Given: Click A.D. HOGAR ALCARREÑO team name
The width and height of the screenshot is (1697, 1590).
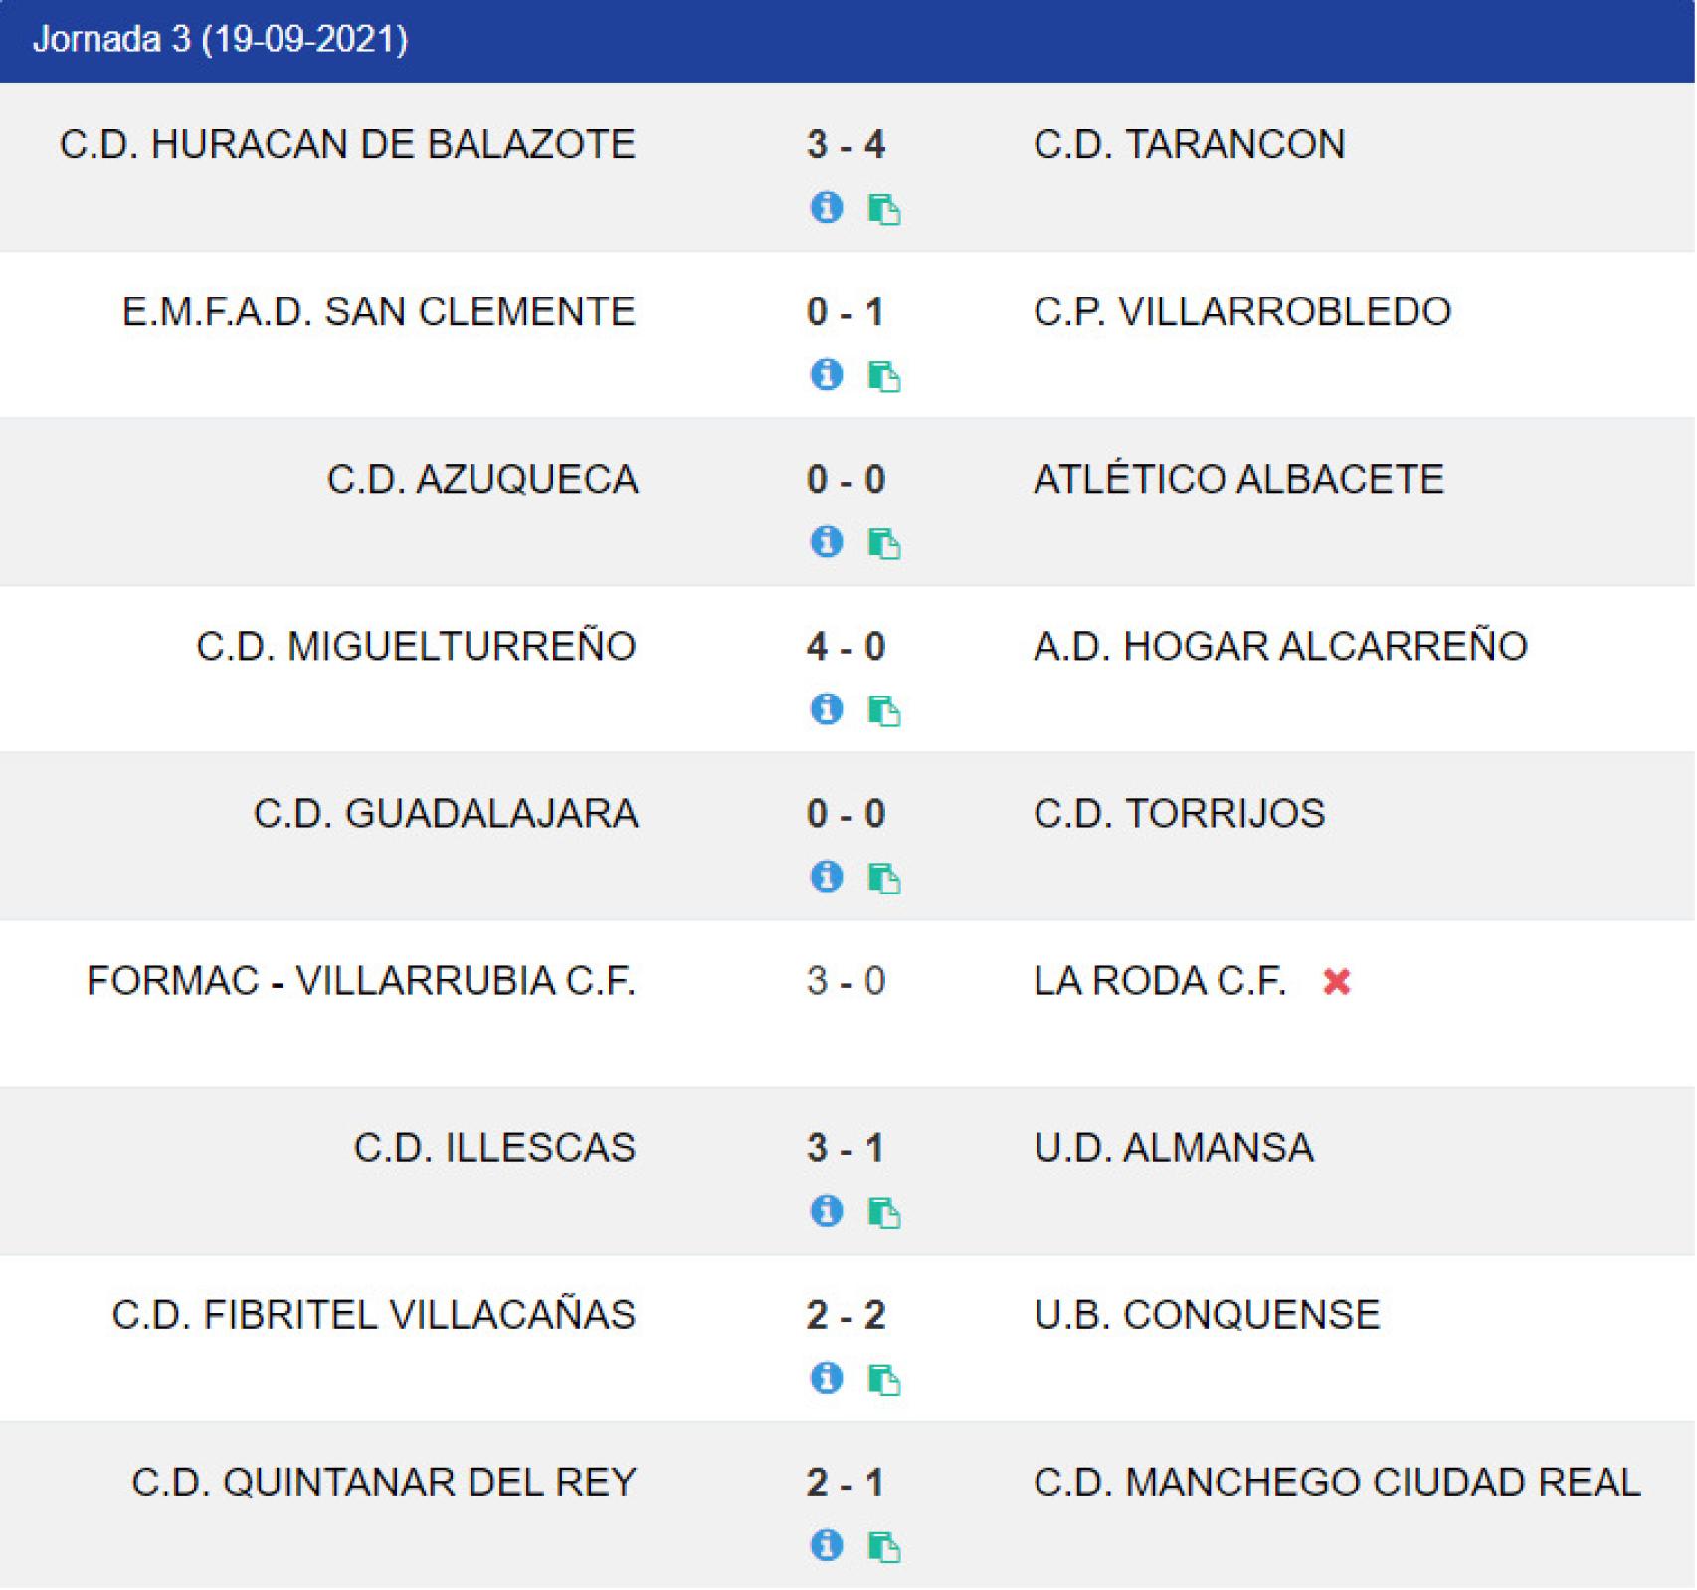Looking at the screenshot, I should pos(1280,647).
